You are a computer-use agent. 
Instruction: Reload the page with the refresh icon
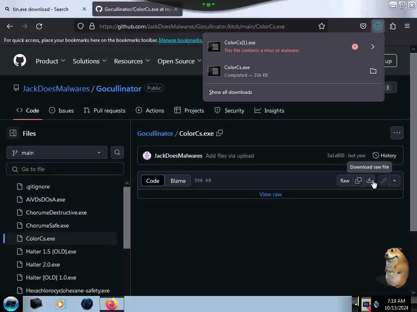39,26
